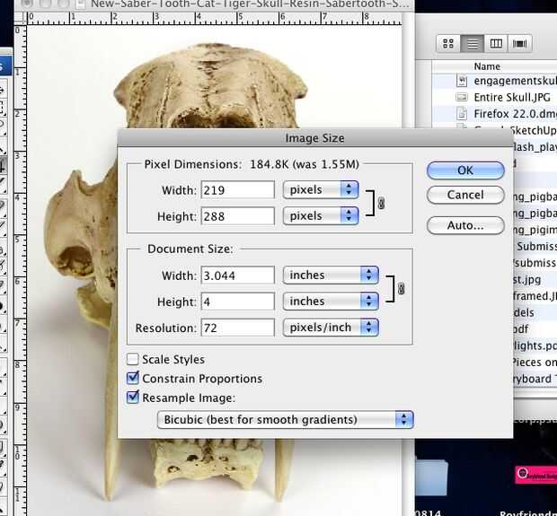Select the engagementskull file in Finder
The image size is (557, 516).
pos(515,81)
